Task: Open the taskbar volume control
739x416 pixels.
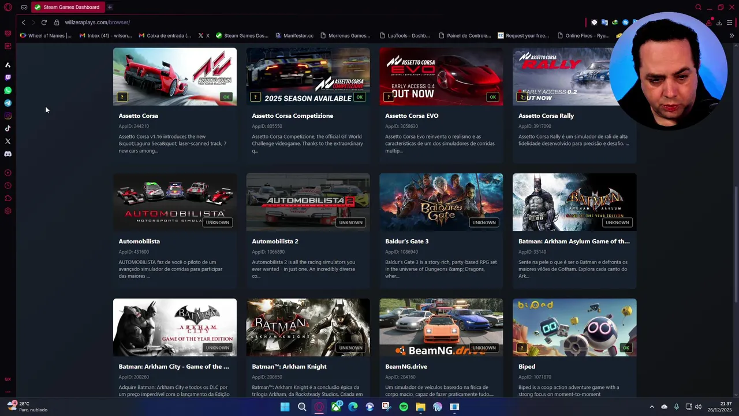Action: coord(698,407)
